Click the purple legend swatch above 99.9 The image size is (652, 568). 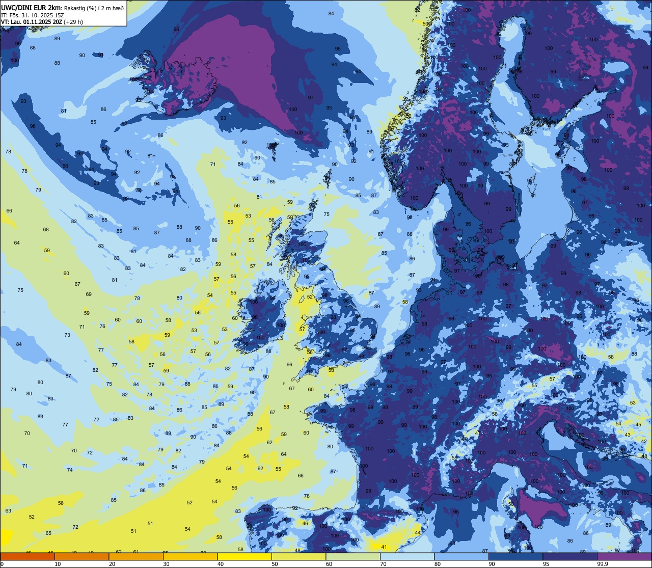(624, 557)
